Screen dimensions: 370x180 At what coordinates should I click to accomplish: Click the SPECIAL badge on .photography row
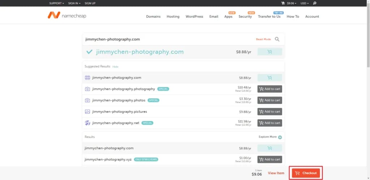(x=163, y=89)
